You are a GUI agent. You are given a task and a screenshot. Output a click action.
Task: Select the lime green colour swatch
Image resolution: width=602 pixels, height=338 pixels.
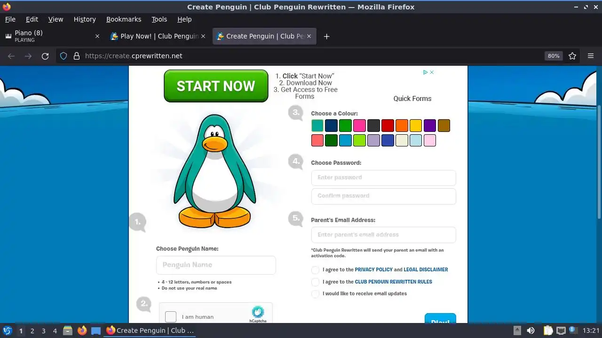click(x=359, y=140)
